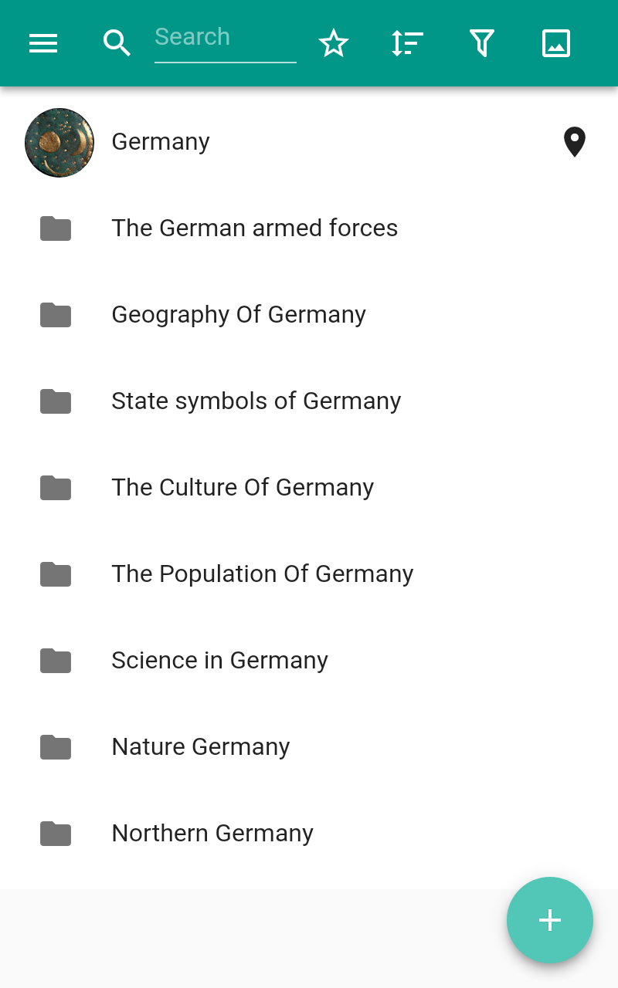Toggle the favorites star filter
The image size is (618, 988).
[334, 43]
